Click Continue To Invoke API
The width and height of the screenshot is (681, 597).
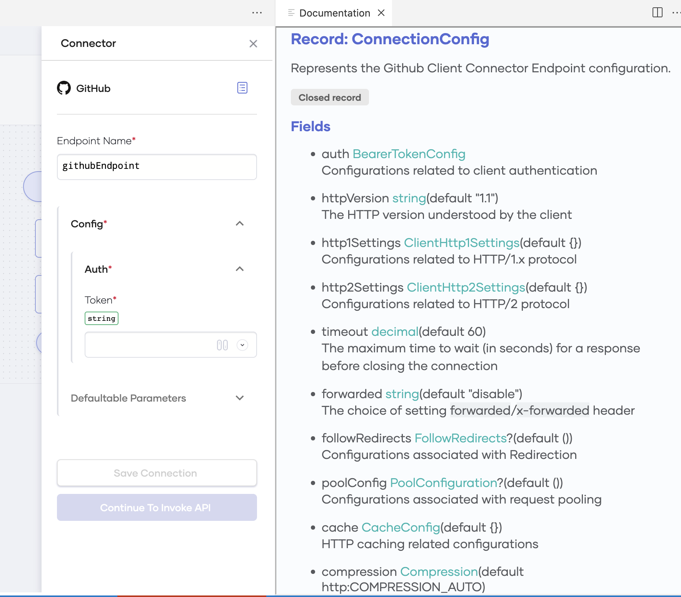[x=156, y=507]
